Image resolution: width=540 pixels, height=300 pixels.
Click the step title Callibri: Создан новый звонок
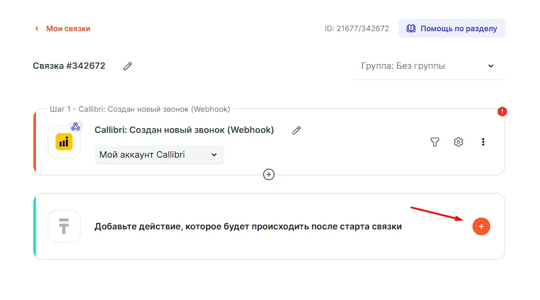coord(184,130)
